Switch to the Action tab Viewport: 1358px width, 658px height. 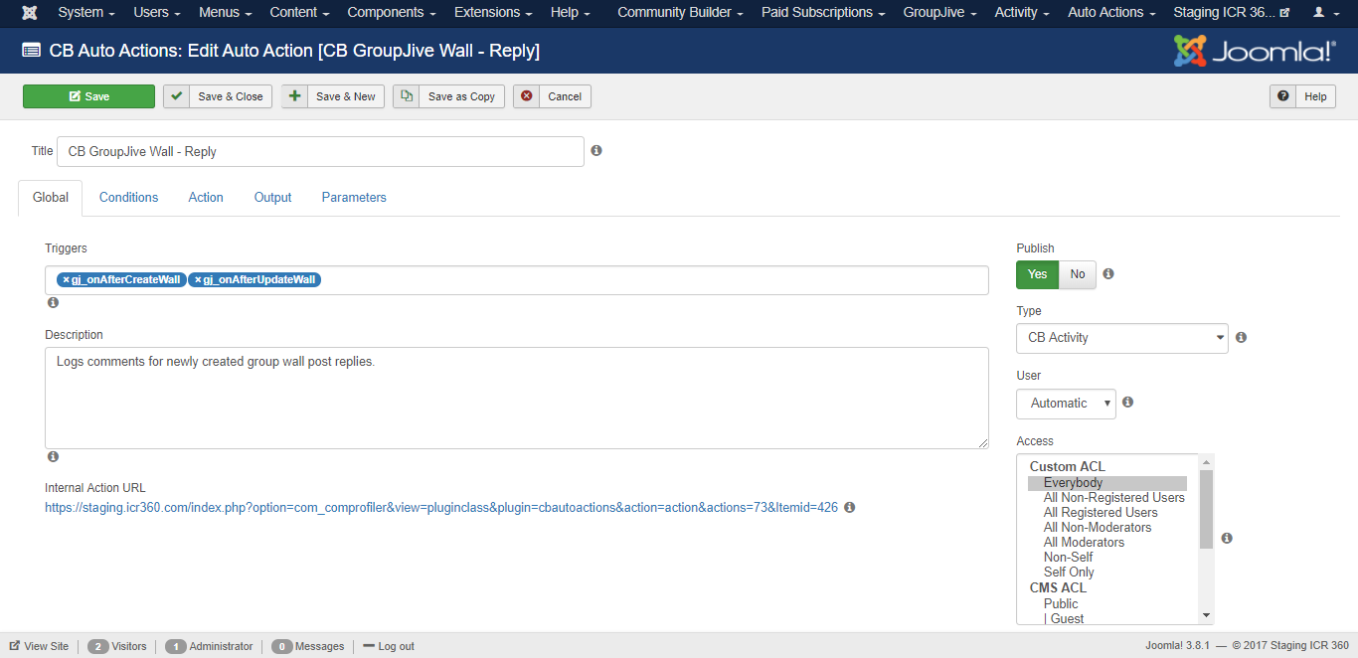click(206, 198)
